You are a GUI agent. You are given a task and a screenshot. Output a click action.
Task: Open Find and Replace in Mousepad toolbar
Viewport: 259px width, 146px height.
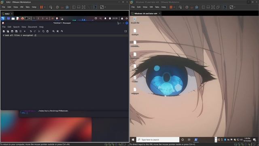pos(57,31)
